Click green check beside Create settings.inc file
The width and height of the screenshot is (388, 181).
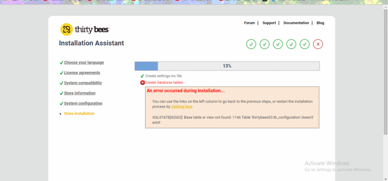pos(142,76)
